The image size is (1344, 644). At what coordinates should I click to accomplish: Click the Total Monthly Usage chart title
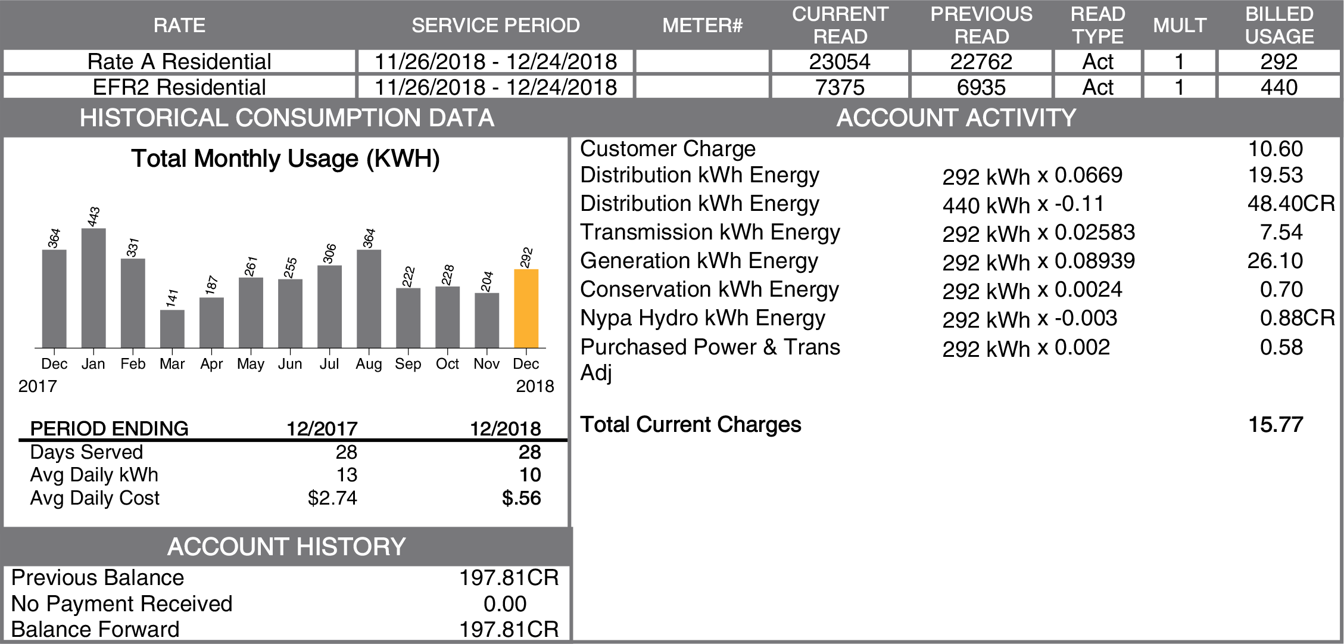[285, 159]
